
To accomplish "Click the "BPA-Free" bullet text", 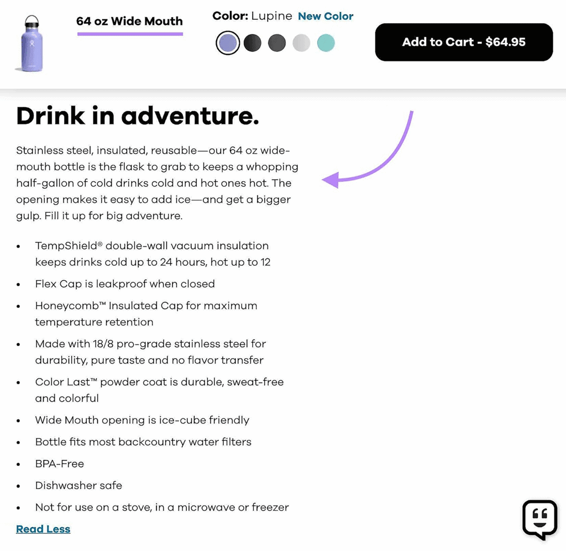I will coord(59,464).
